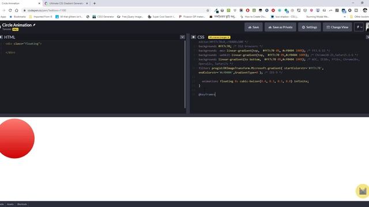Screen dimensions: 369x207
Task: Click the codepen.io address bar
Action: pyautogui.click(x=115, y=10)
